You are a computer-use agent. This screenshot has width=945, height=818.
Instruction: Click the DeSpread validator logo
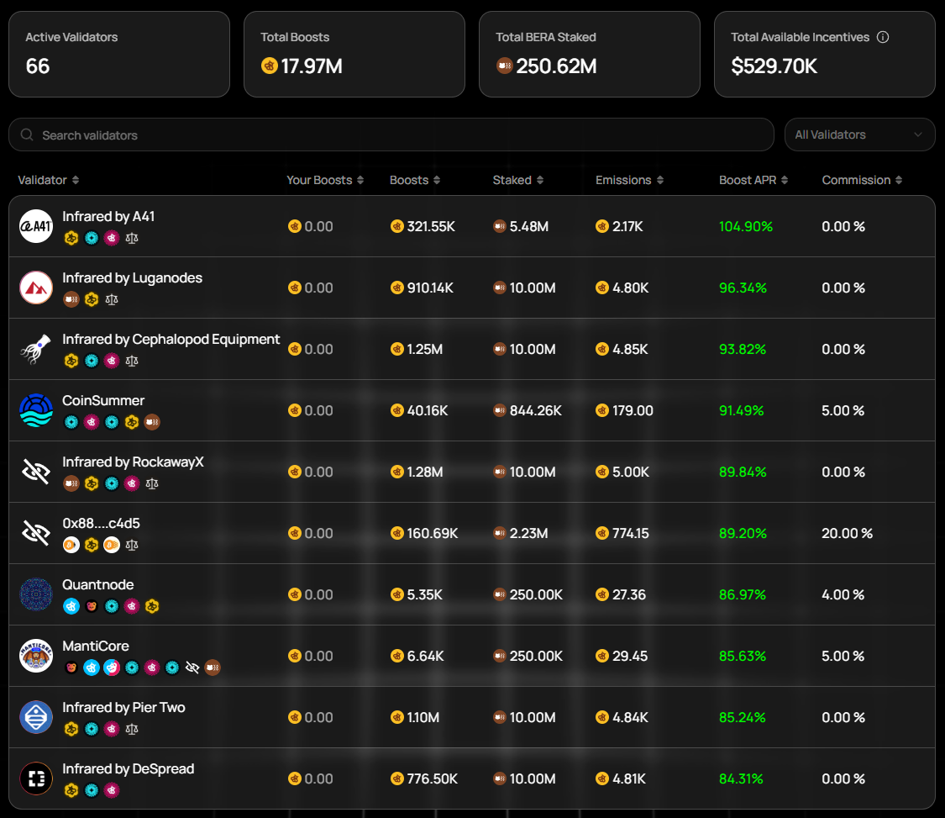tap(36, 778)
